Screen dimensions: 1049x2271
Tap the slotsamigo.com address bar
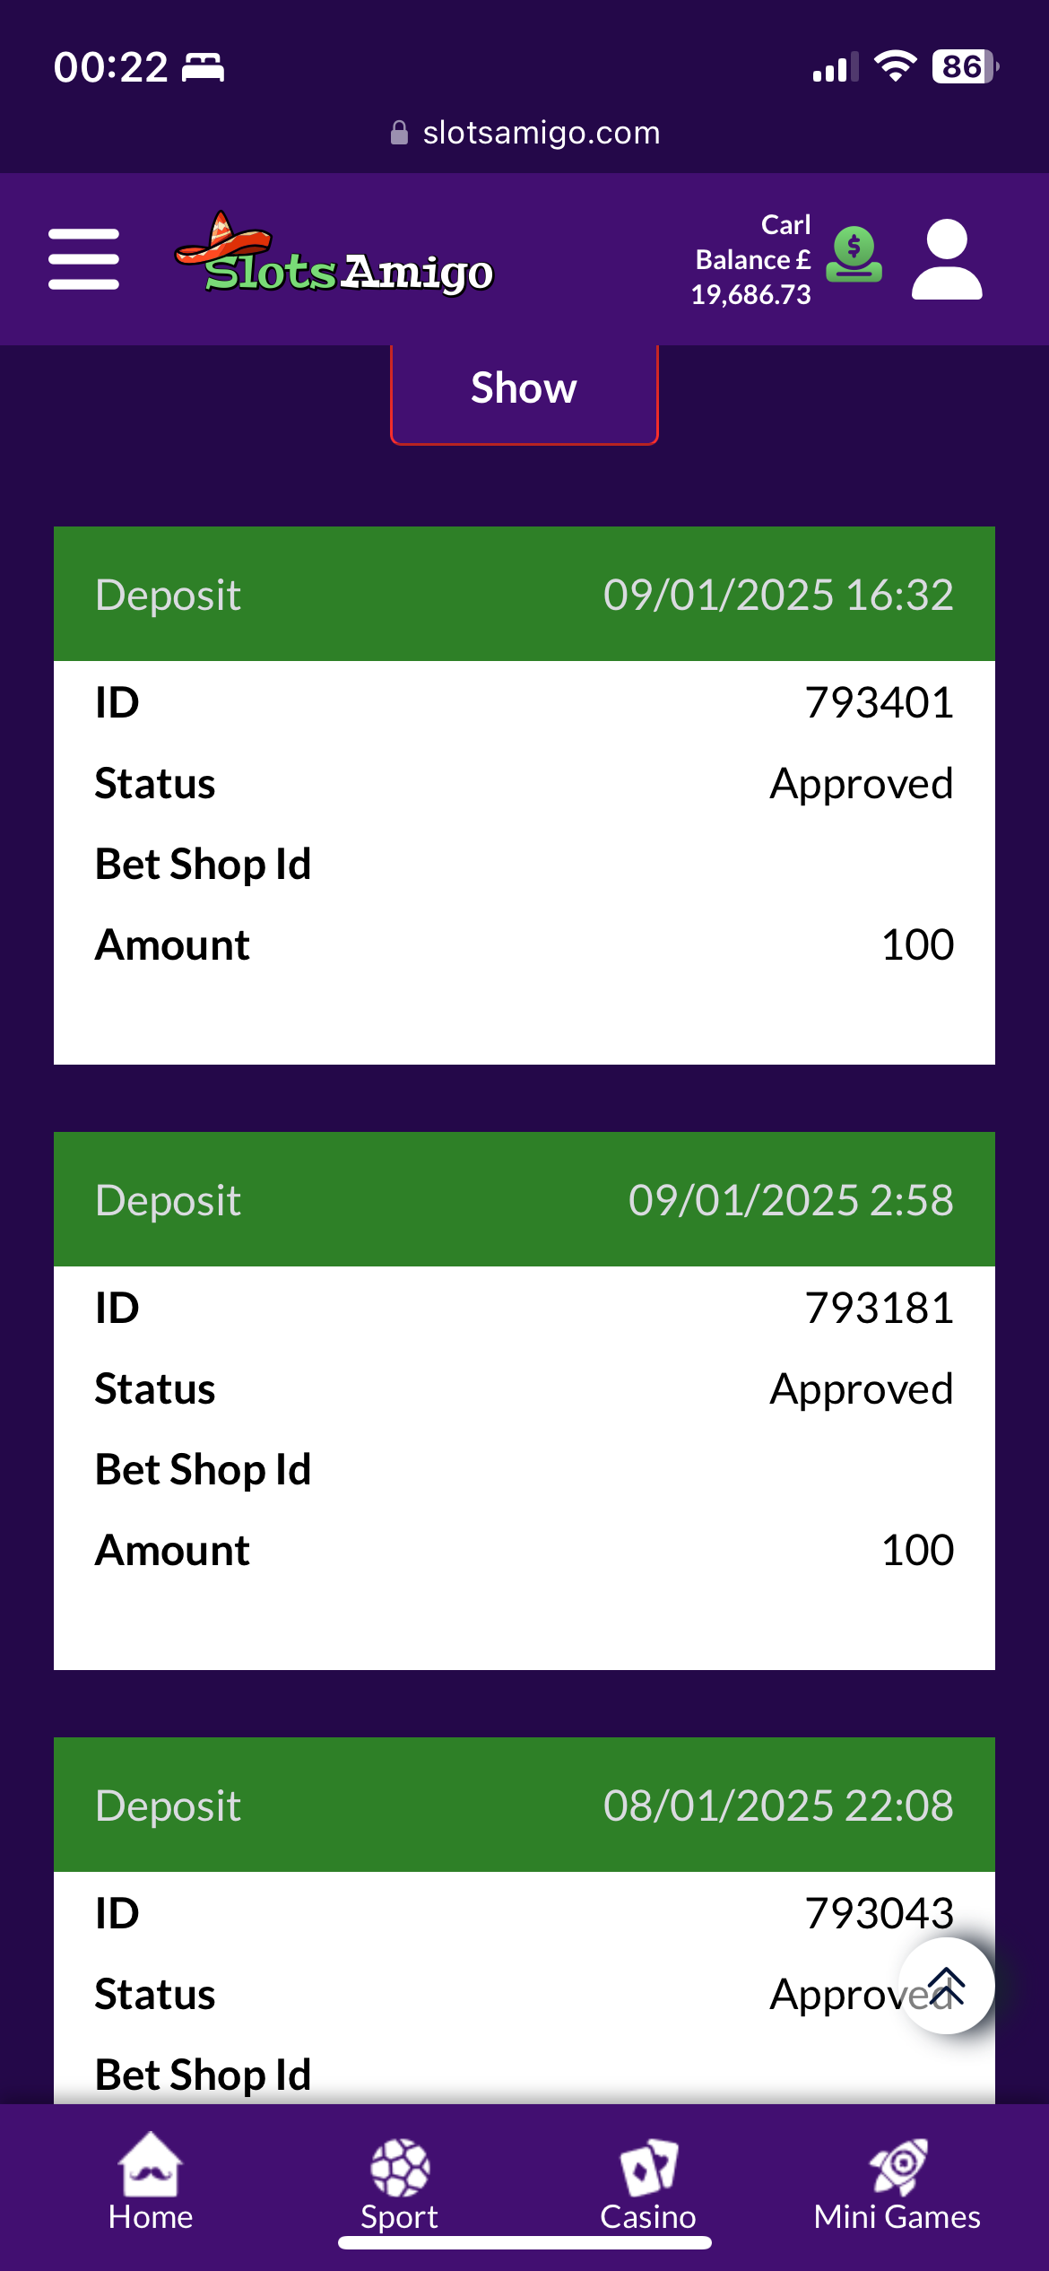click(525, 133)
